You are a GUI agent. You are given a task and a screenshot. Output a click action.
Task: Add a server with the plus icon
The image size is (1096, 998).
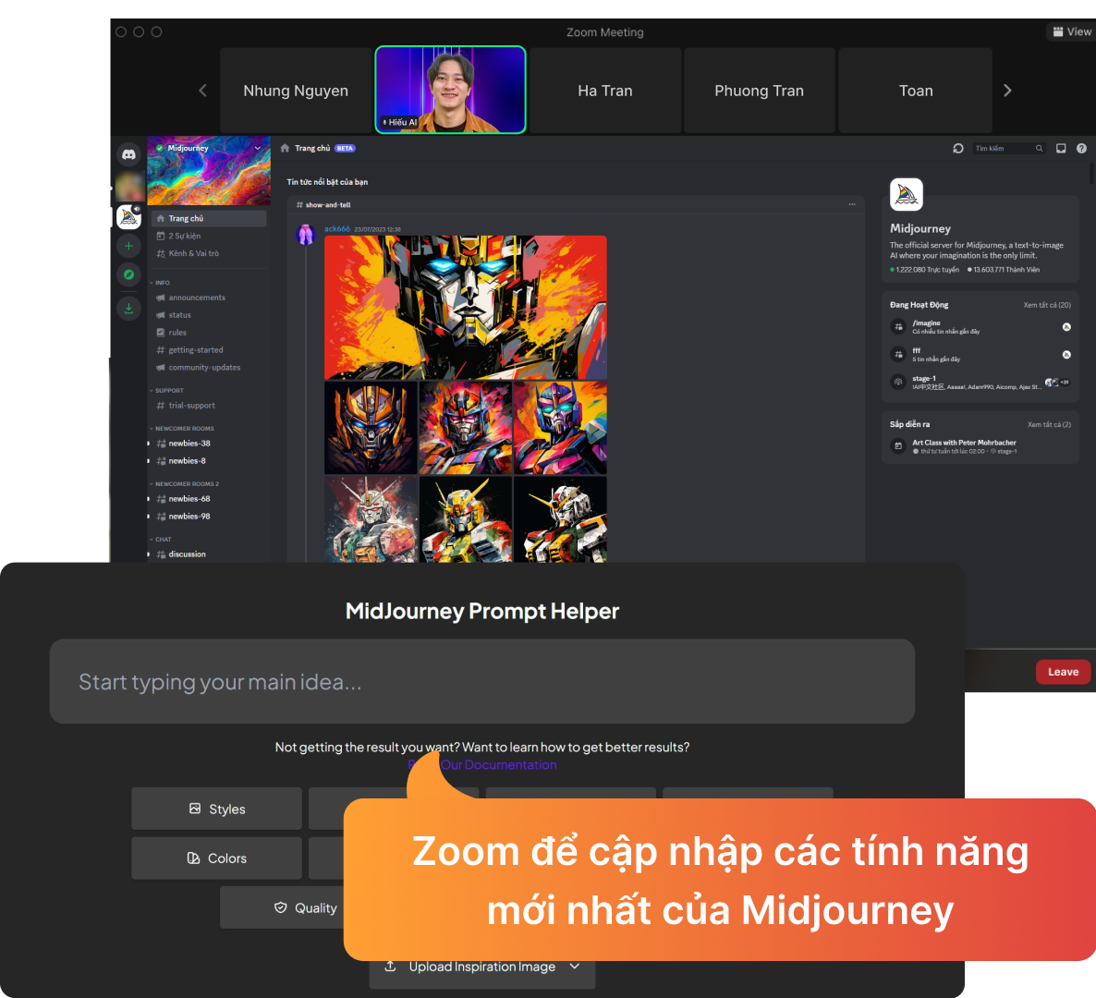pos(128,246)
